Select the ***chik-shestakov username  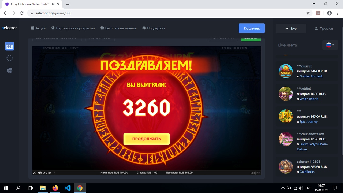pyautogui.click(x=310, y=134)
